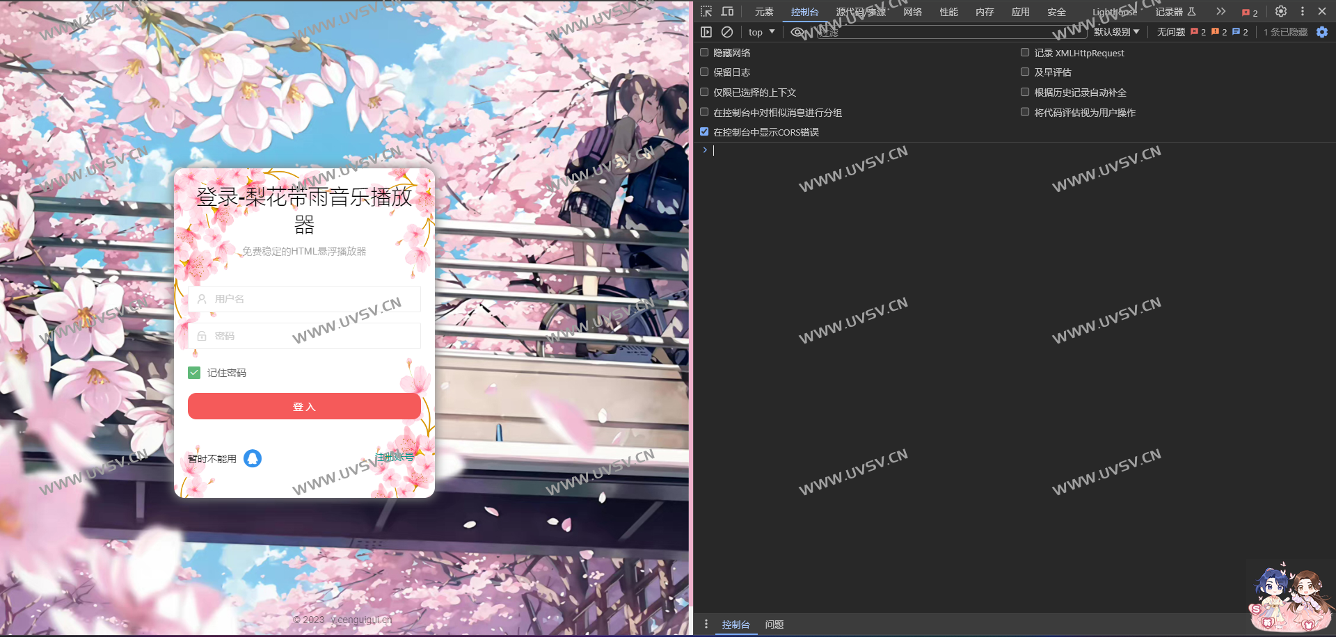Enable the 保留日志 checkbox
This screenshot has height=637, width=1336.
(x=704, y=72)
